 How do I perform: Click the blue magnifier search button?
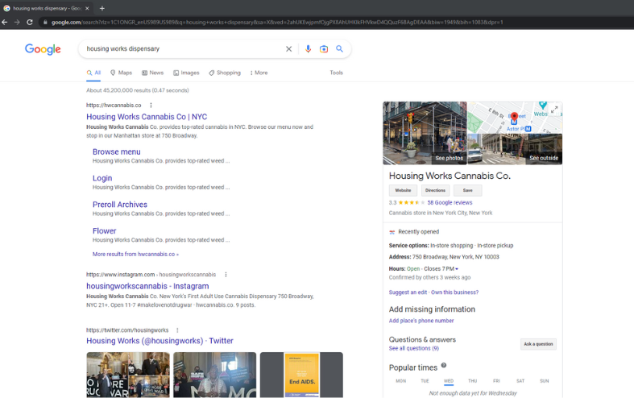pos(340,49)
